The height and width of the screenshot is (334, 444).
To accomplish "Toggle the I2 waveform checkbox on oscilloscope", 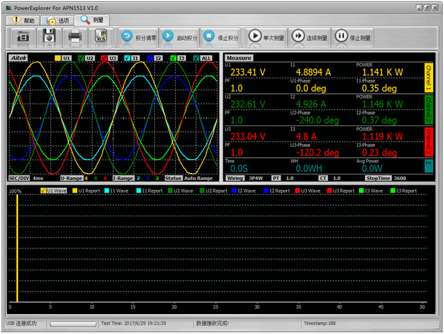I will pyautogui.click(x=149, y=58).
